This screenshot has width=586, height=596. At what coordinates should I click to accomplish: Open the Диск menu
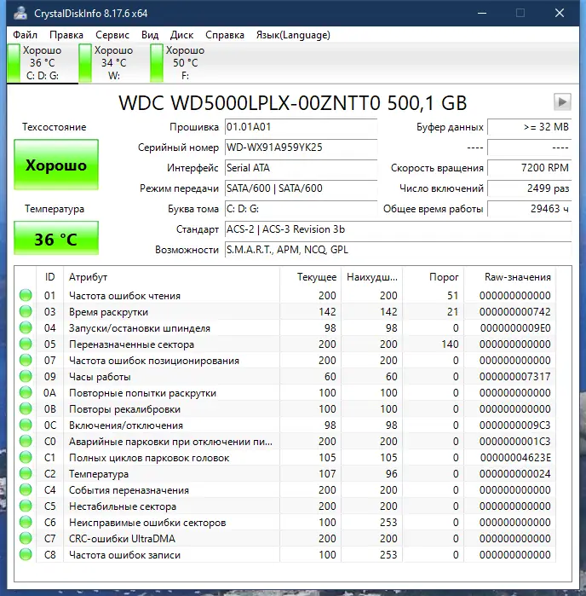pyautogui.click(x=181, y=35)
